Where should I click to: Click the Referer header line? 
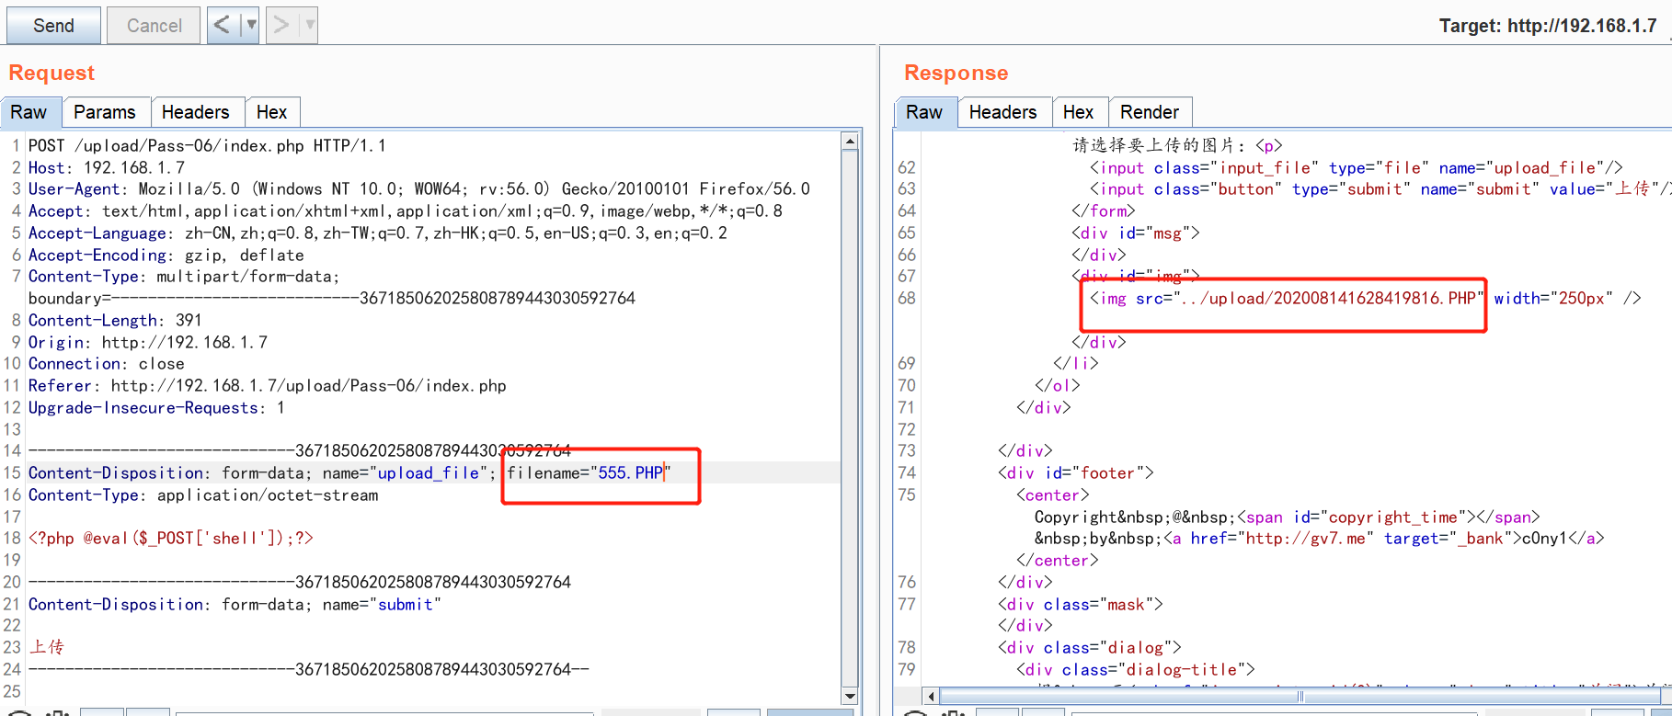coord(267,385)
